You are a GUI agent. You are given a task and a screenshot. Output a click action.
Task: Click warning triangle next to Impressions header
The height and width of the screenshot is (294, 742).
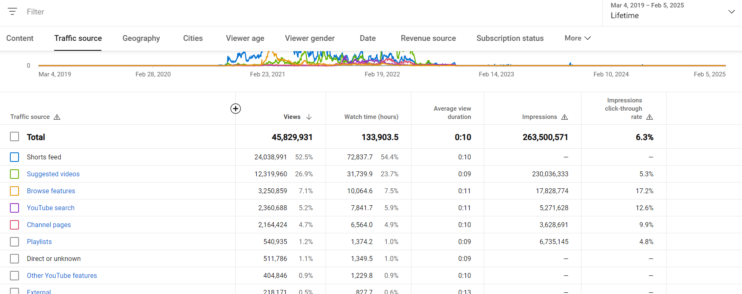coord(565,117)
